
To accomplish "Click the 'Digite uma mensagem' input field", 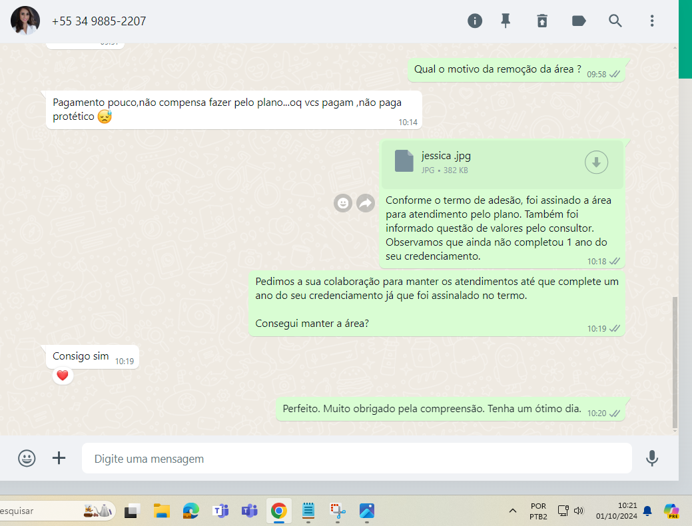I will [x=356, y=458].
